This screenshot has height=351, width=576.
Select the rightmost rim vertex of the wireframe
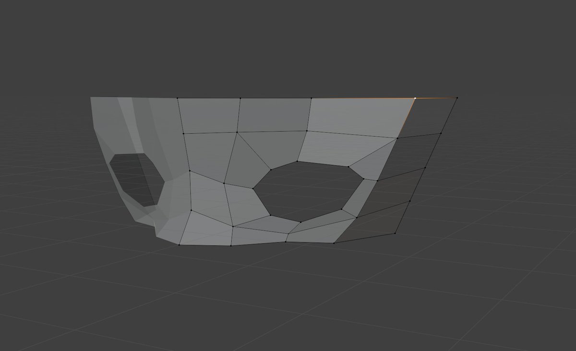click(x=457, y=98)
